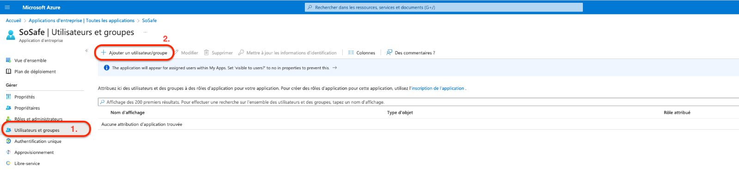Click the users and groups filter field
739x171 pixels.
point(418,102)
